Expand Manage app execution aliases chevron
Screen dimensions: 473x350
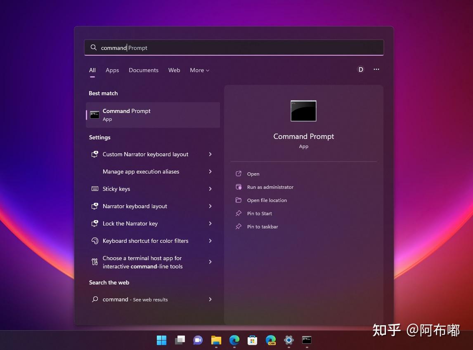coord(210,171)
